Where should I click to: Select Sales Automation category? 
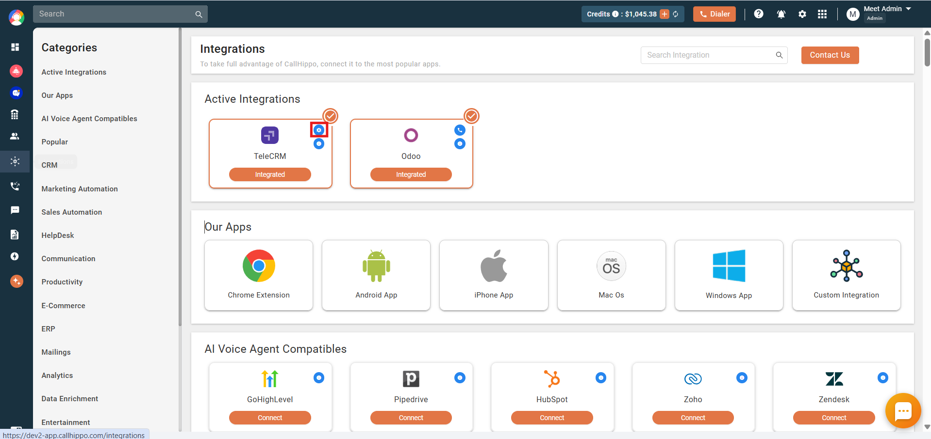(72, 212)
